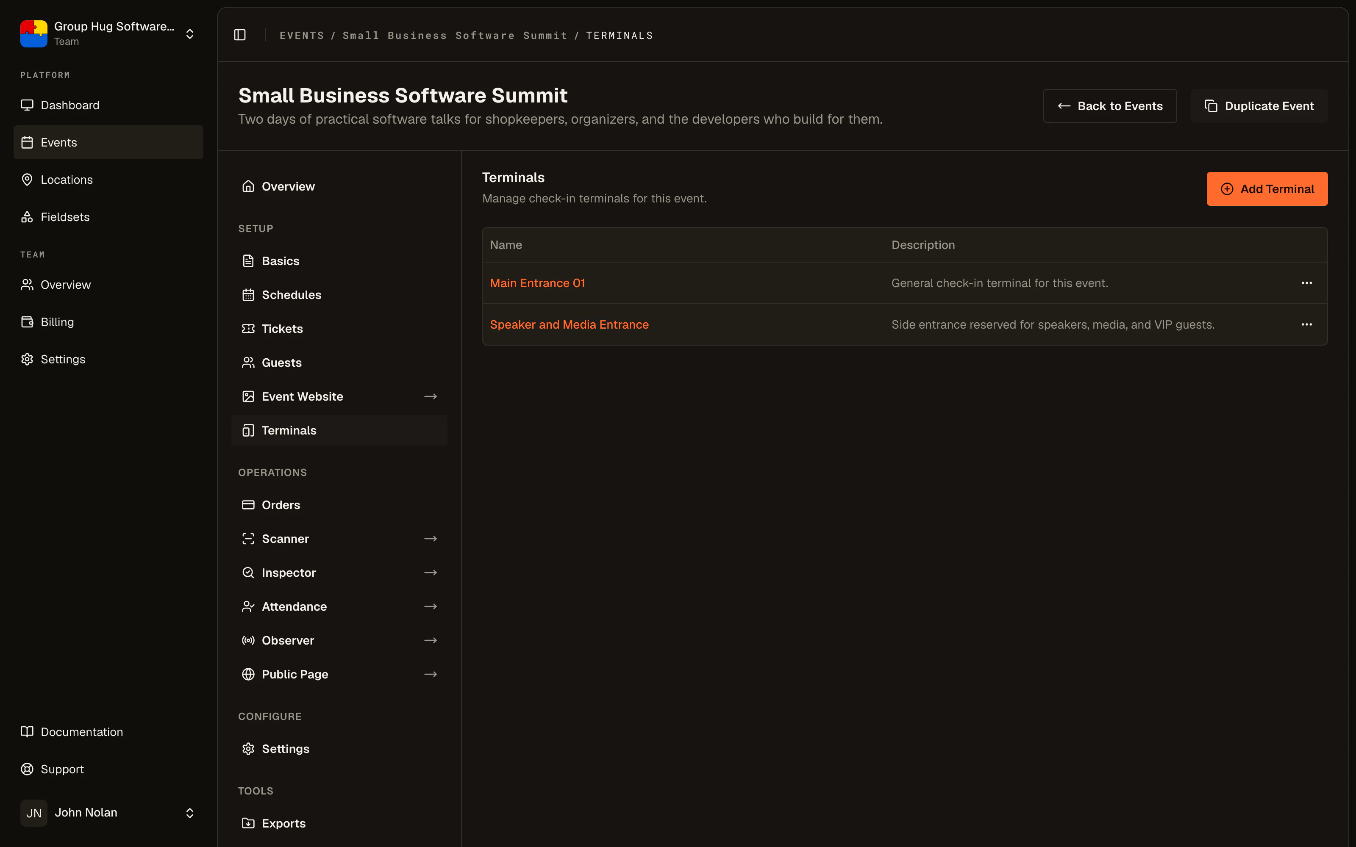Open Dashboard in platform sidebar
This screenshot has height=847, width=1356.
[x=108, y=105]
